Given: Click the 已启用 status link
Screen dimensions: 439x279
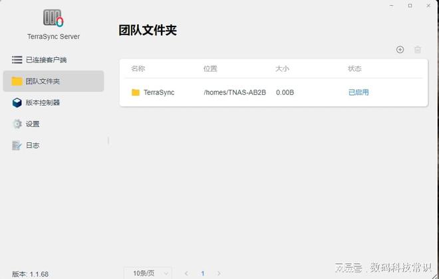Looking at the screenshot, I should coord(359,92).
